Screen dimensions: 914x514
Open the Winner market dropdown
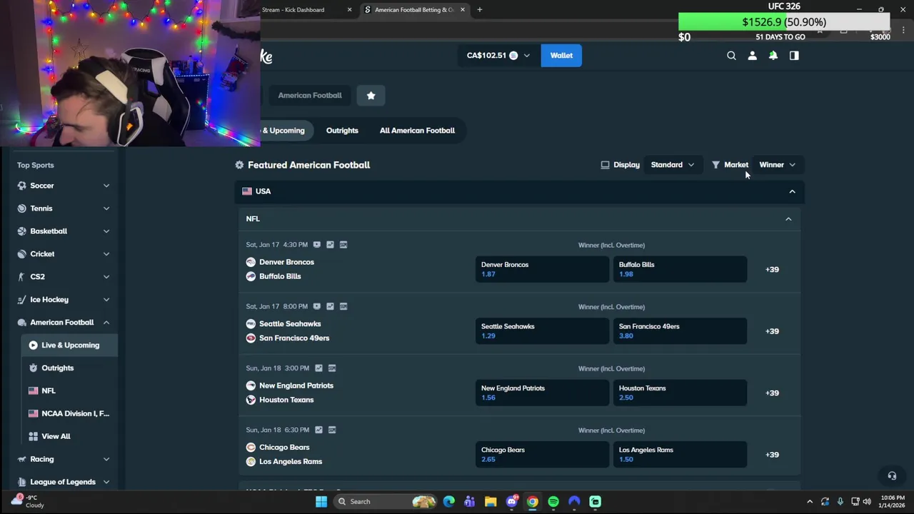coord(778,165)
